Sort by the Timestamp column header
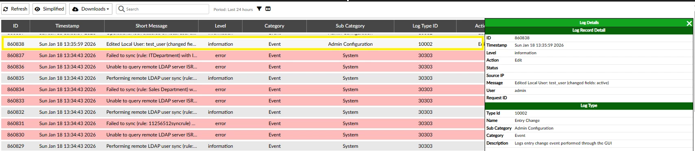Screen dimensions: 695x151 (67, 26)
